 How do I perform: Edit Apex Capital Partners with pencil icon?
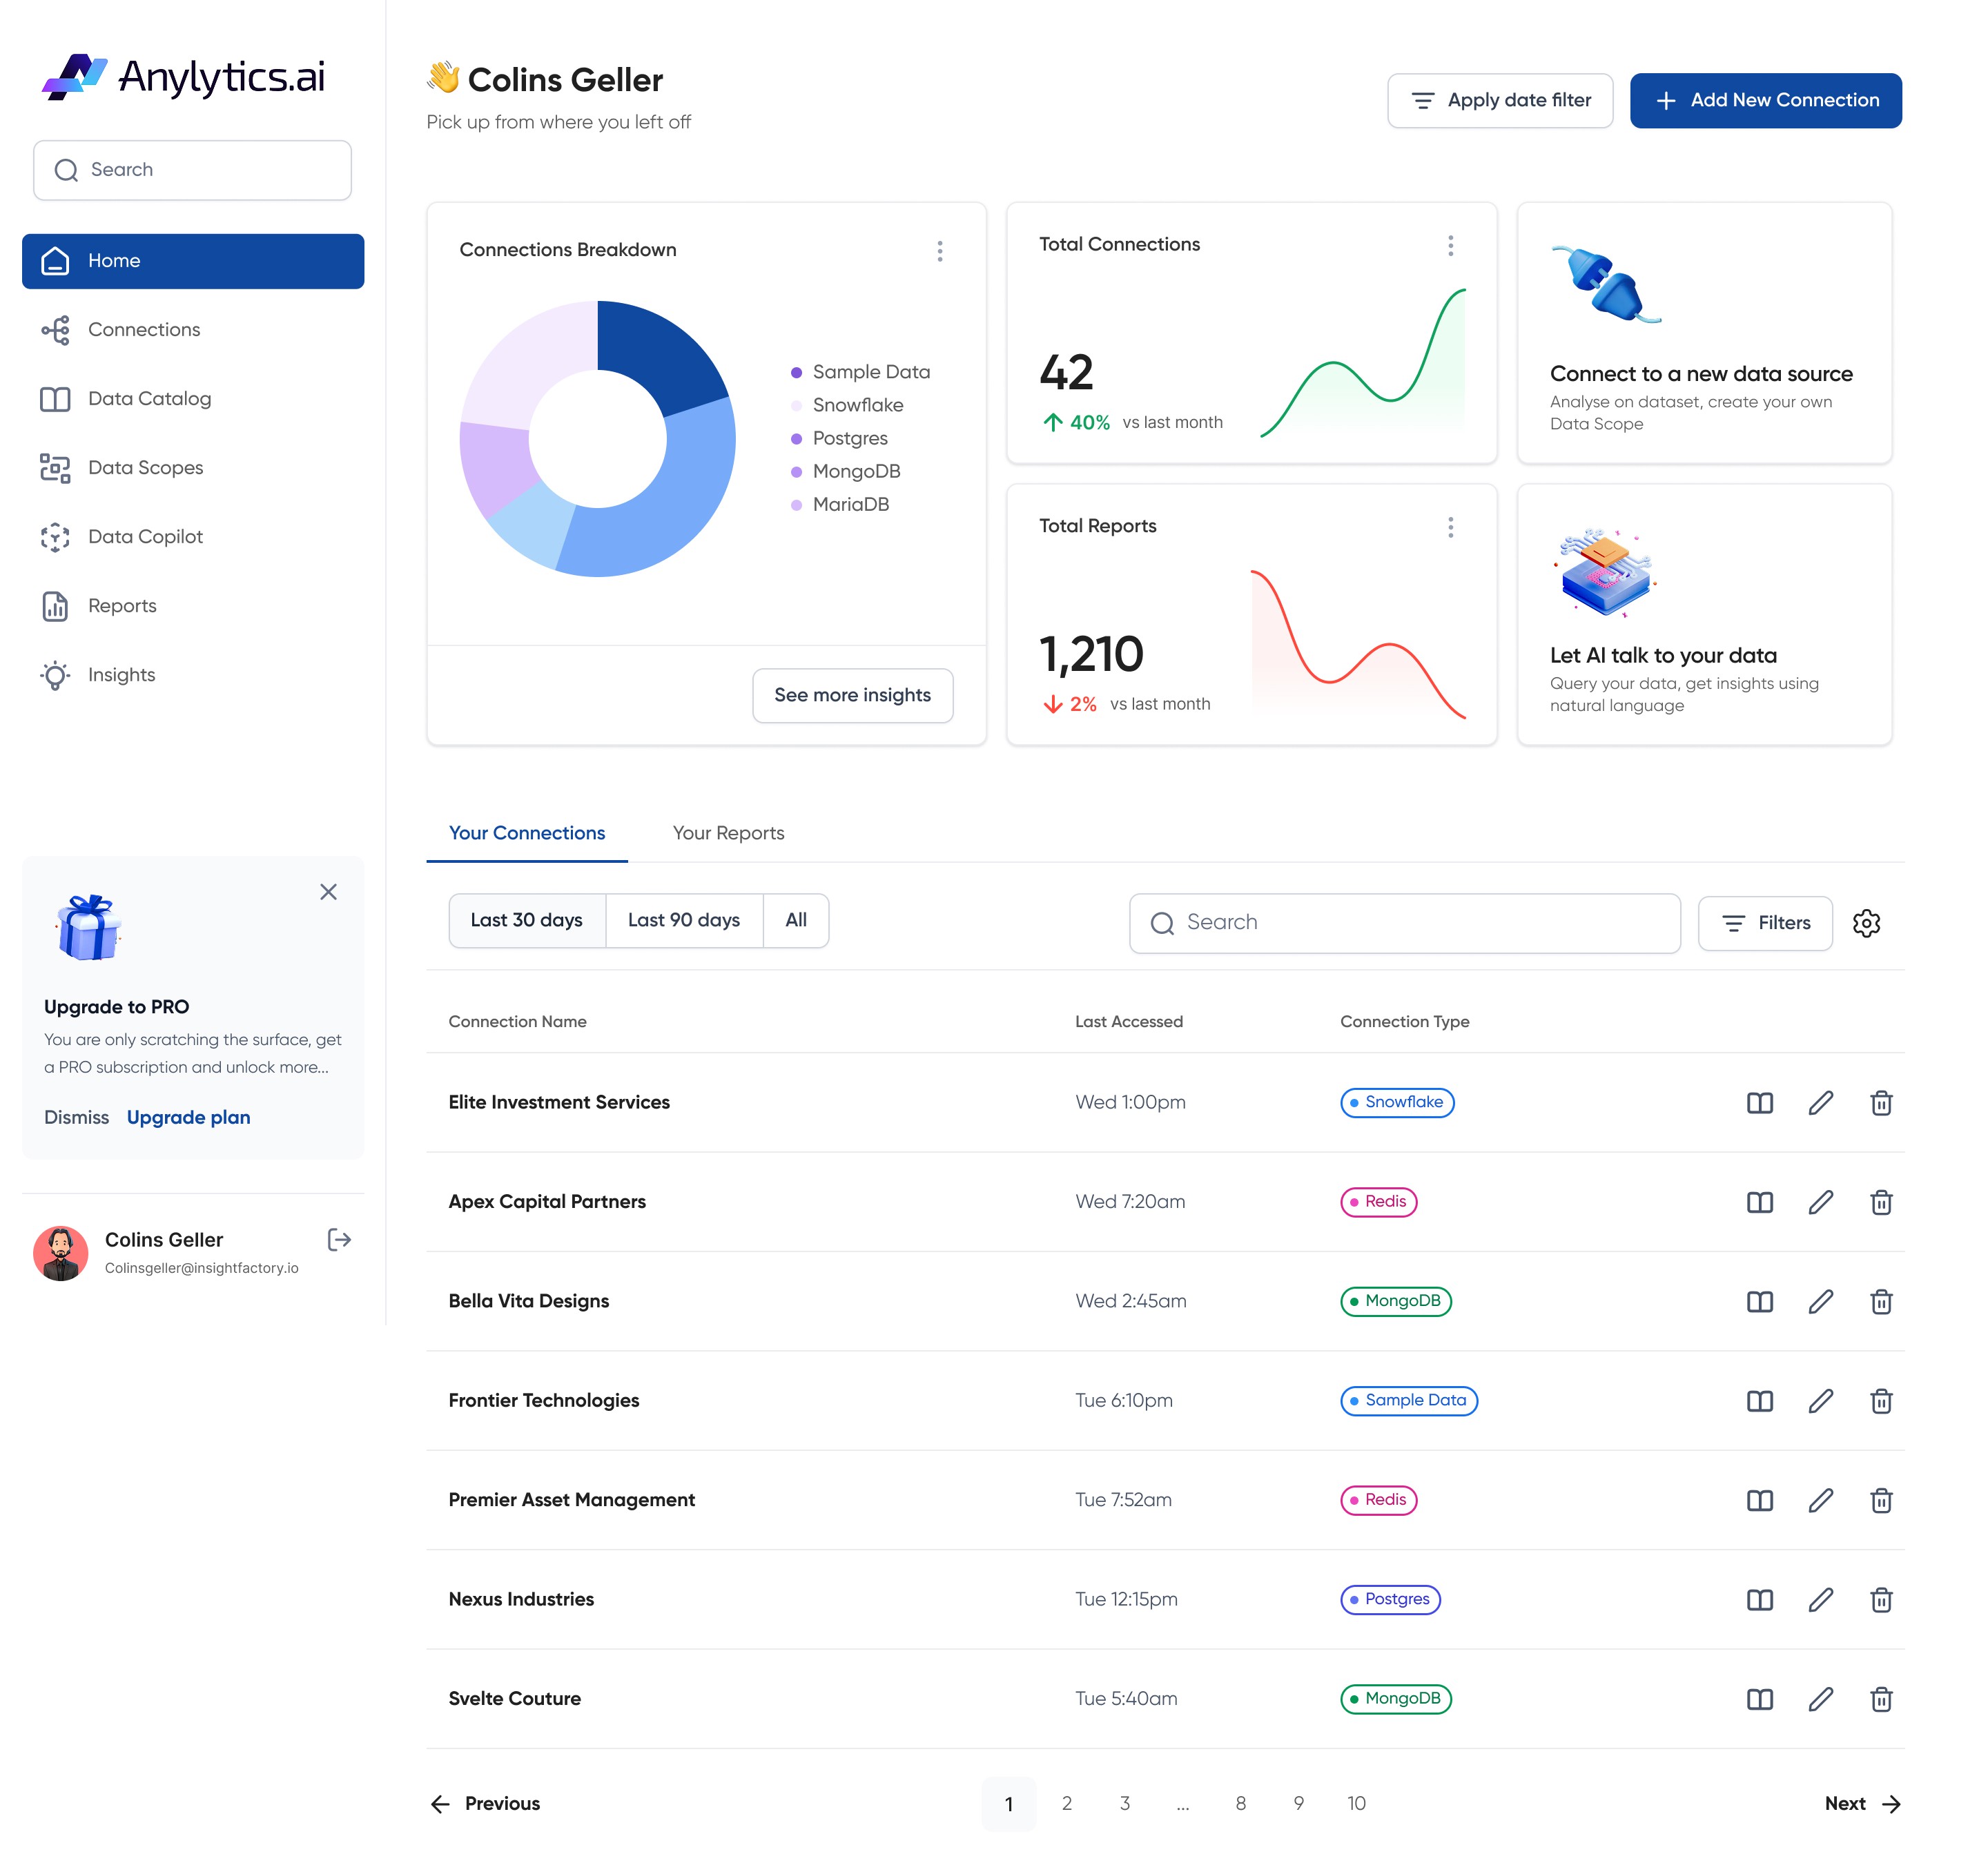click(x=1820, y=1202)
